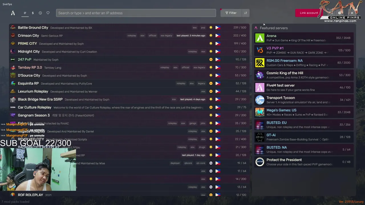The image size is (365, 205).
Task: Click 'last played: 4 days ago' text
Action: pos(192,99)
